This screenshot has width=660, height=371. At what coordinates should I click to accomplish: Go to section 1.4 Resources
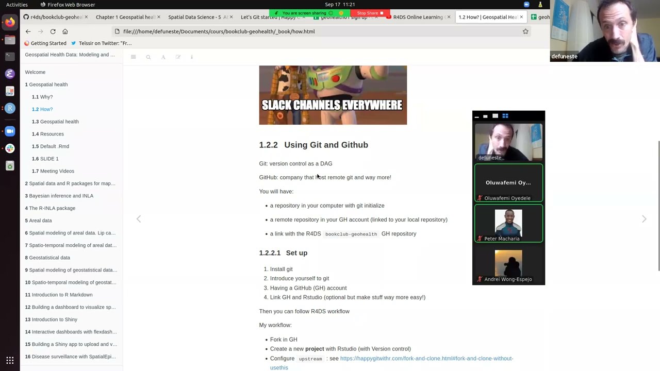pos(48,134)
